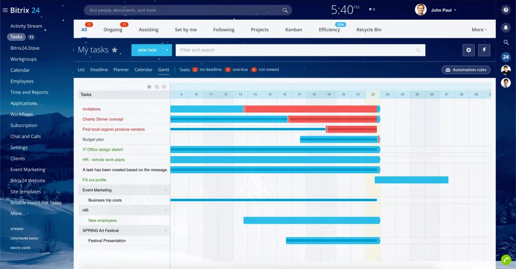Switch to the Kanban tab
This screenshot has width=516, height=269.
(293, 30)
